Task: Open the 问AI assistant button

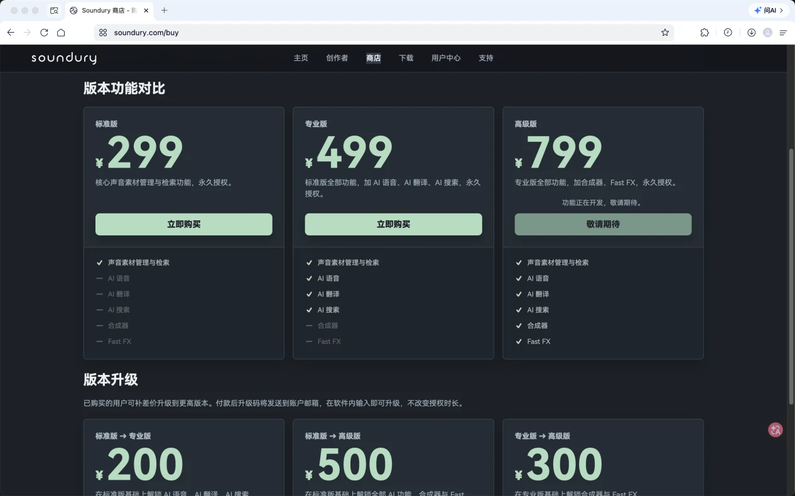Action: [x=769, y=11]
